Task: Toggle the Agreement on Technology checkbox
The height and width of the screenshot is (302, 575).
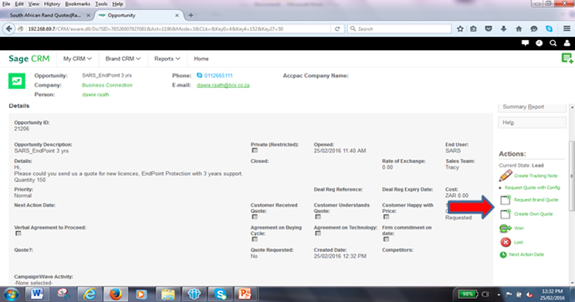Action: click(x=318, y=233)
